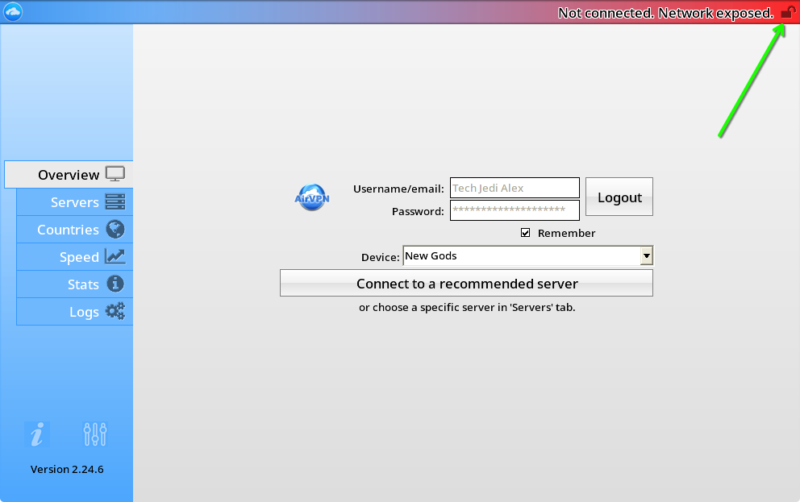Image resolution: width=800 pixels, height=502 pixels.
Task: Click the gears icon beside Logs
Action: pos(115,312)
